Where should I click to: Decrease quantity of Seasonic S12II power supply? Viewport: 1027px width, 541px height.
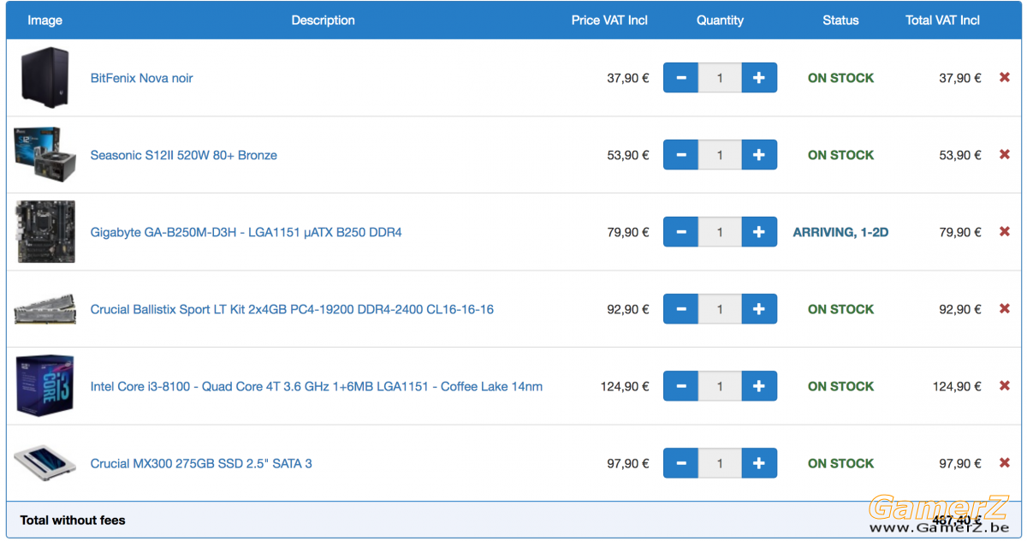(681, 155)
